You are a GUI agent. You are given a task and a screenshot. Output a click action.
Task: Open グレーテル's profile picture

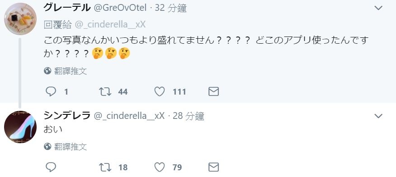tap(20, 19)
